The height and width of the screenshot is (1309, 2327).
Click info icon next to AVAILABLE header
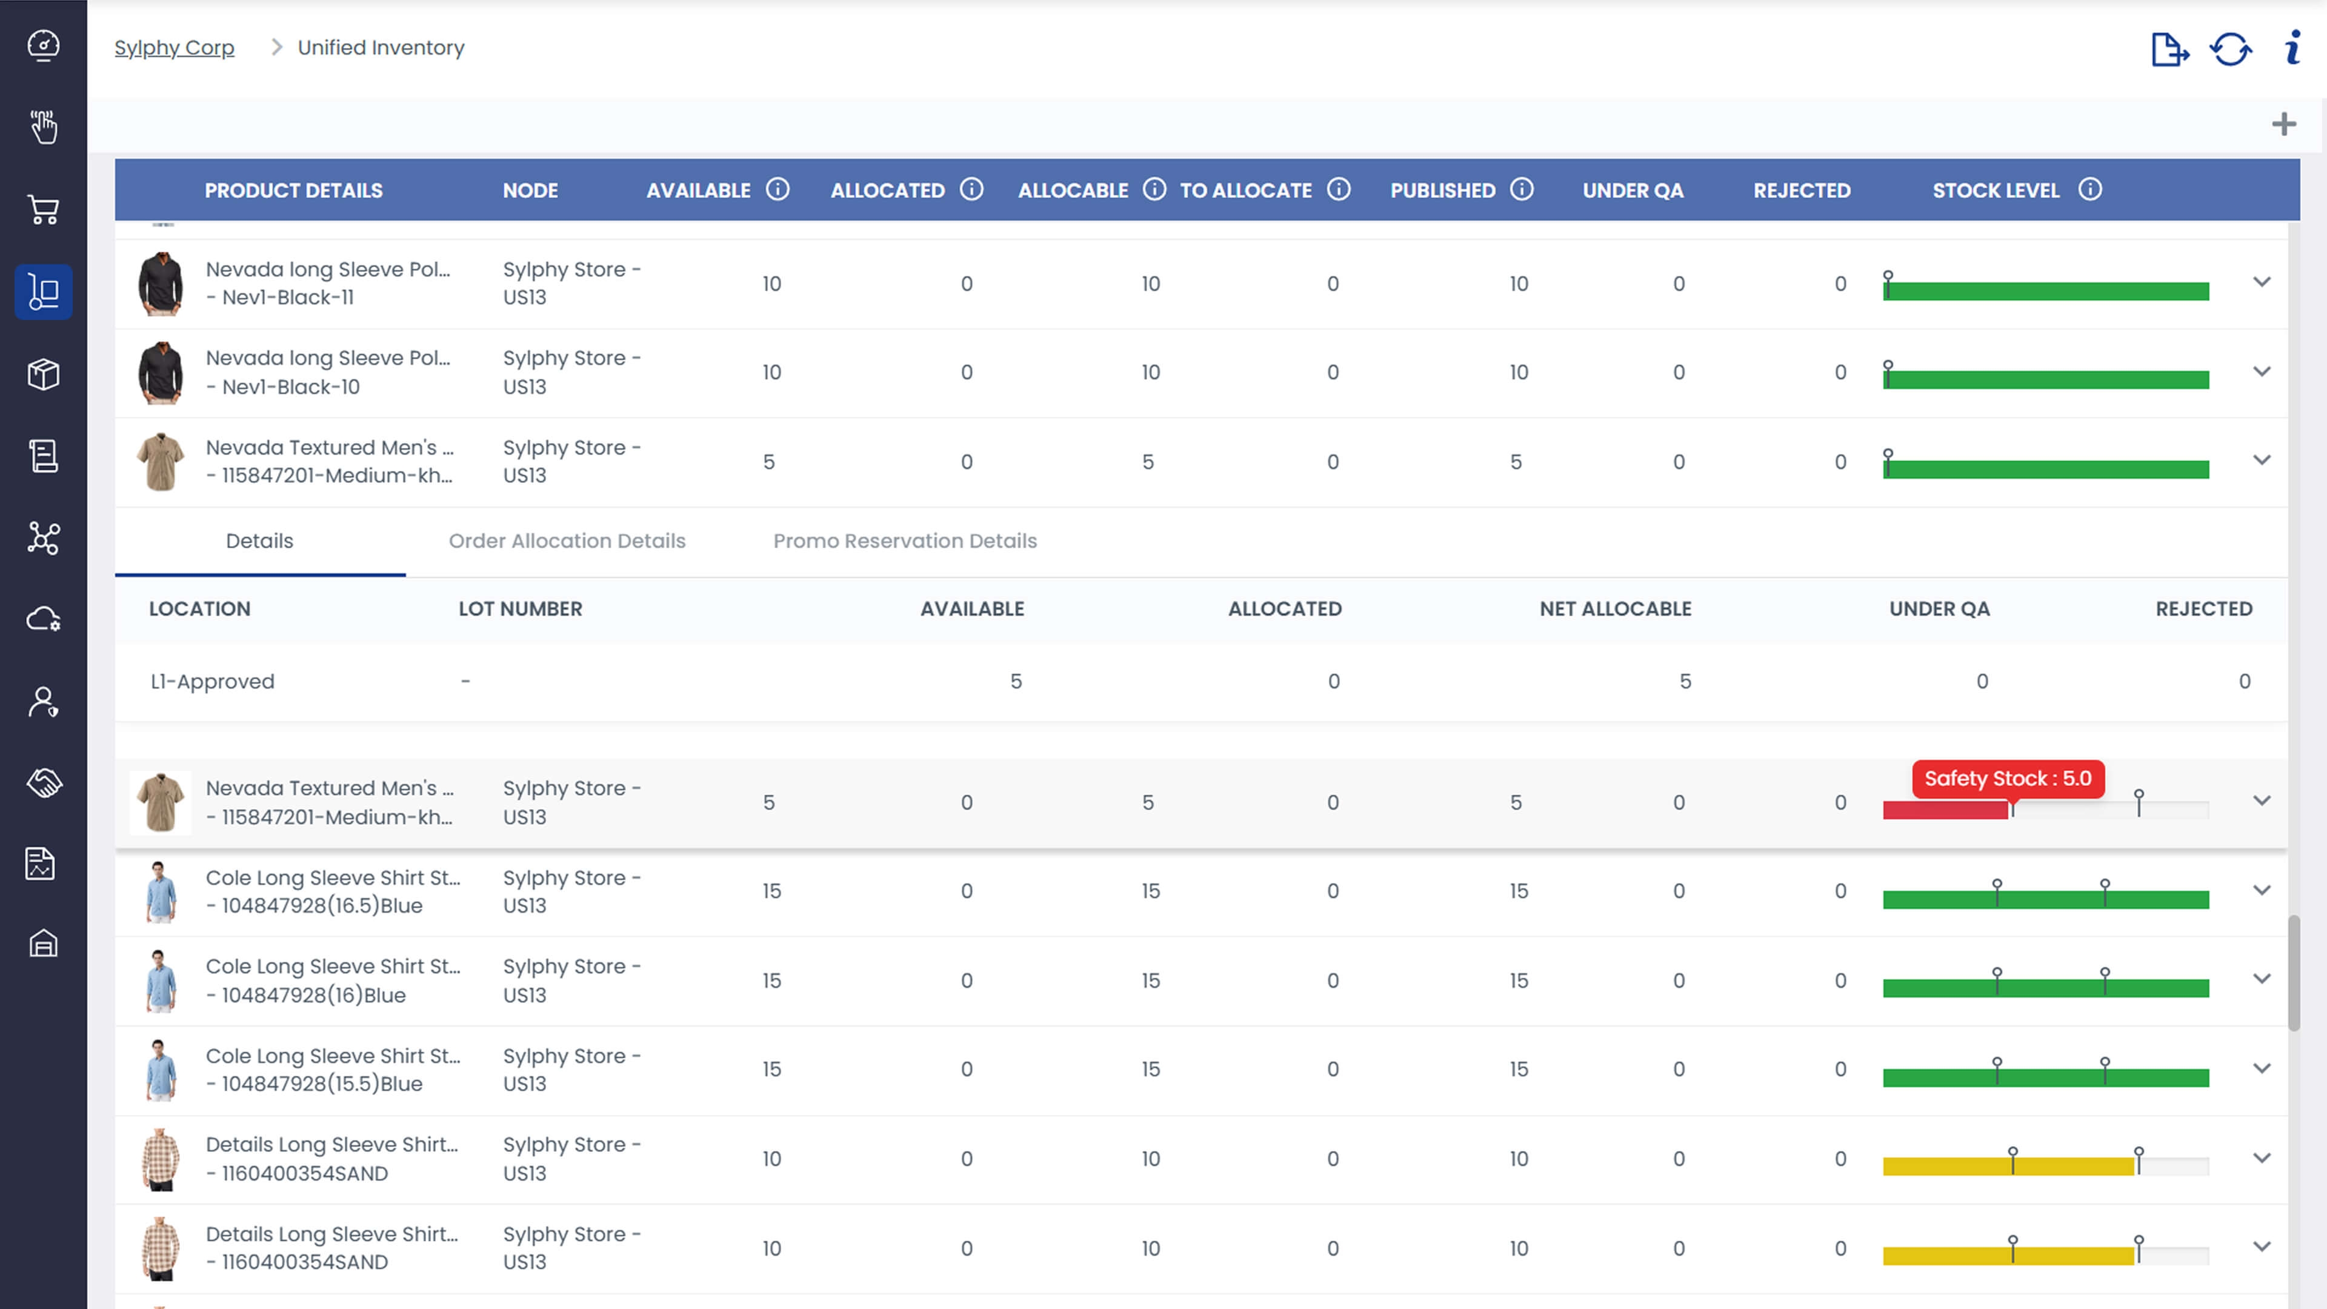point(777,189)
